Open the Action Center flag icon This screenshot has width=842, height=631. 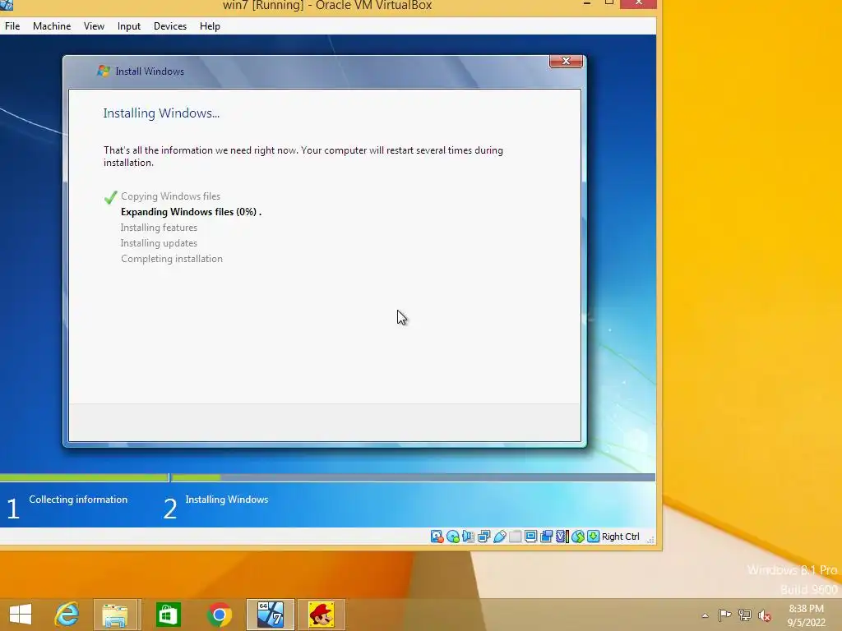tap(724, 615)
